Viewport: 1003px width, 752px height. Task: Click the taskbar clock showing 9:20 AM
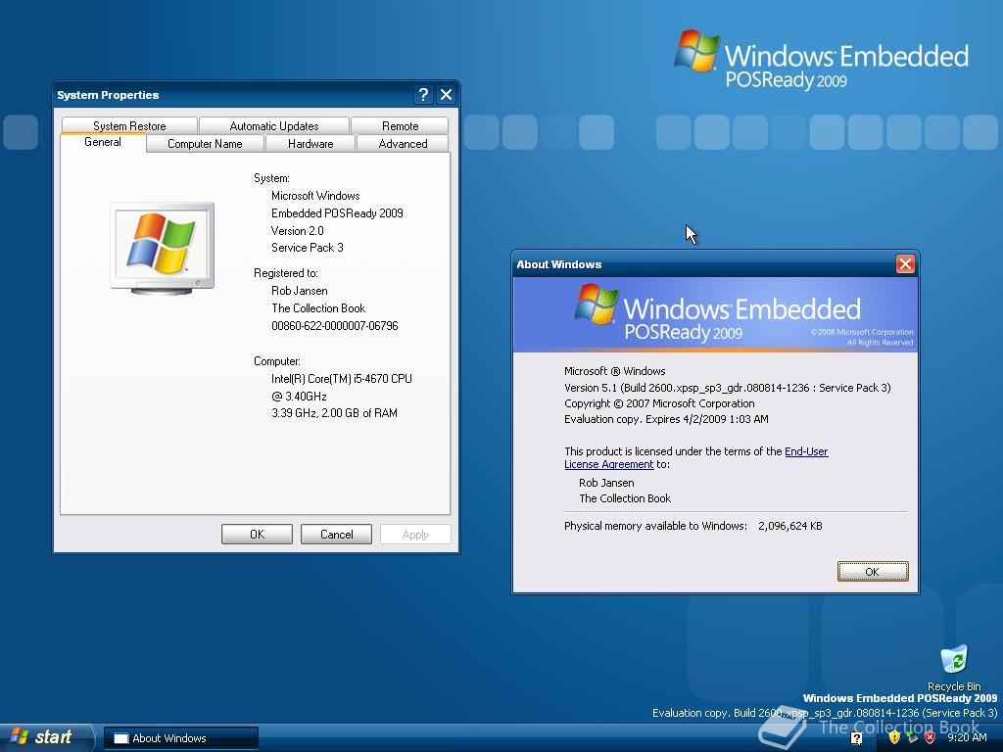click(x=967, y=737)
